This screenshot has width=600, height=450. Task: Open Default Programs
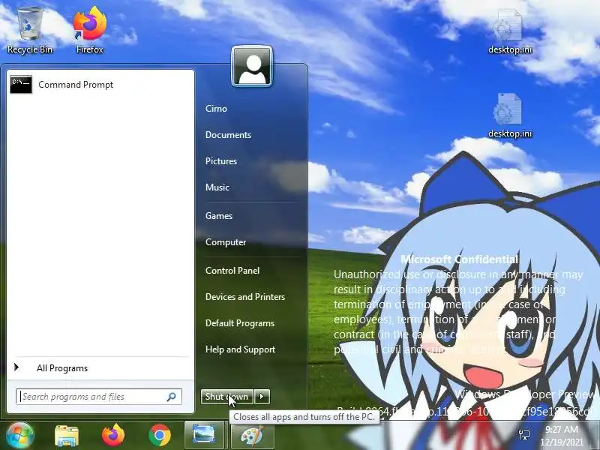[240, 323]
